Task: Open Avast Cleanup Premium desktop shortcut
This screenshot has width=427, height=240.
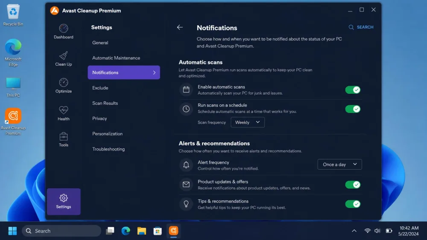Action: tap(13, 121)
